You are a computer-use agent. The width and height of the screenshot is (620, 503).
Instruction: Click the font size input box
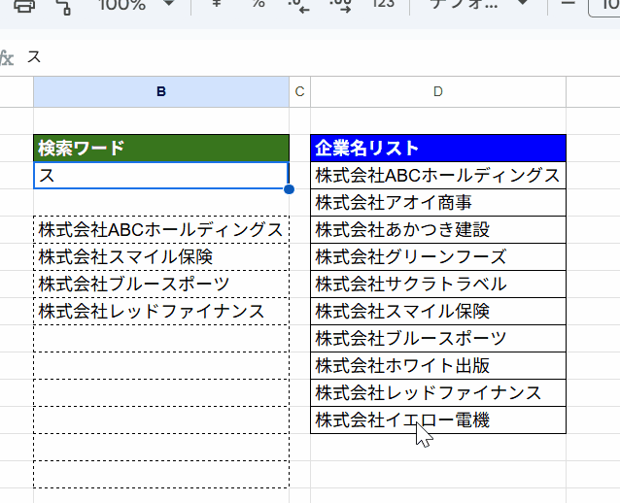(x=604, y=5)
